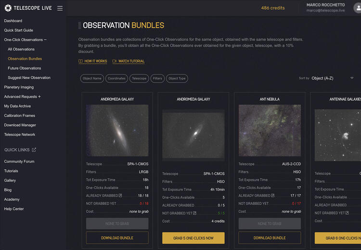The height and width of the screenshot is (250, 361).
Task: Open the Telescope filter pill
Action: (x=139, y=78)
